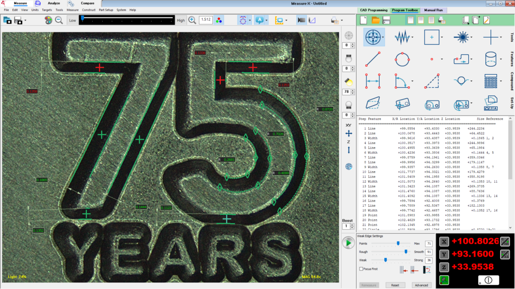515x289 pixels.
Task: Click the Advanced button
Action: click(421, 285)
